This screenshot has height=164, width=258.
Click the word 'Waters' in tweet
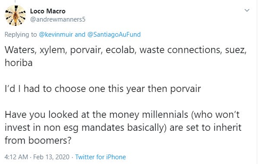pyautogui.click(x=19, y=50)
